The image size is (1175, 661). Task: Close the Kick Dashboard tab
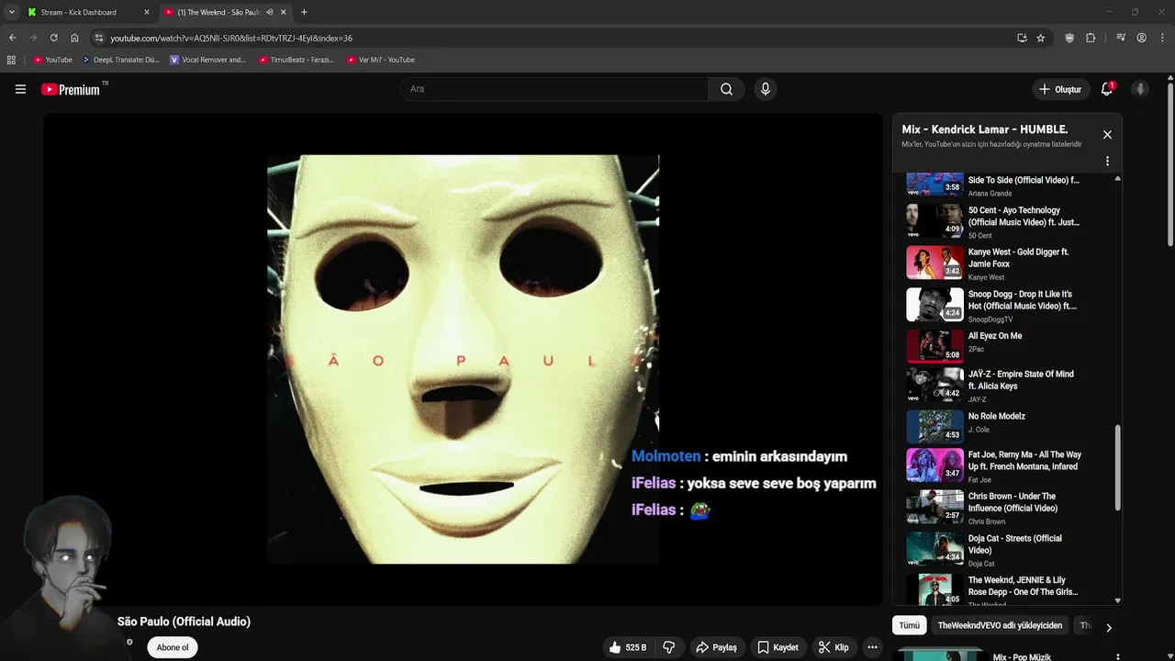(146, 12)
